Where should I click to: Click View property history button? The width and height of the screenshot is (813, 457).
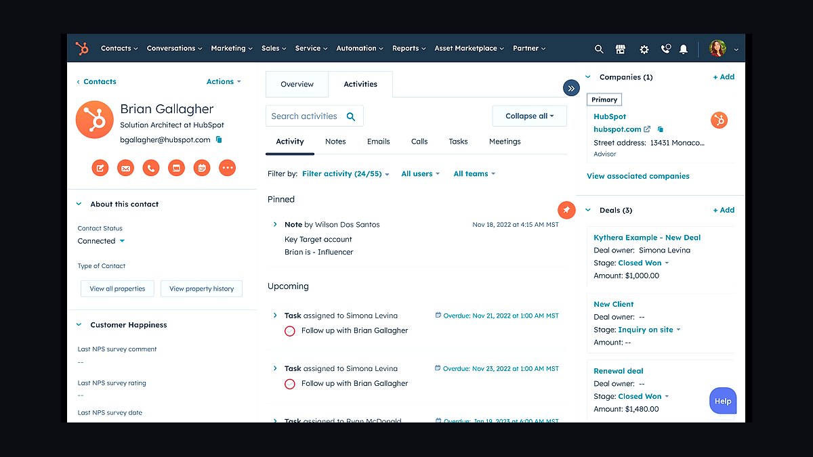(x=201, y=288)
